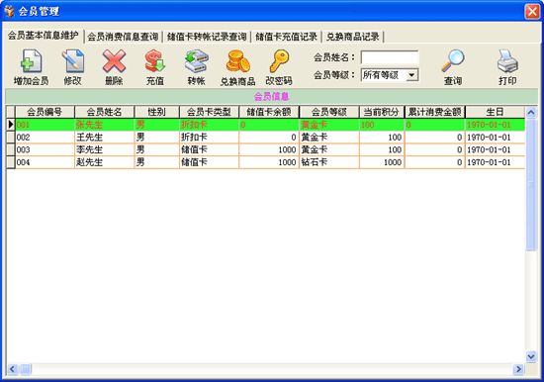Image resolution: width=544 pixels, height=382 pixels.
Task: Click the 李先生 name cell
Action: click(104, 150)
